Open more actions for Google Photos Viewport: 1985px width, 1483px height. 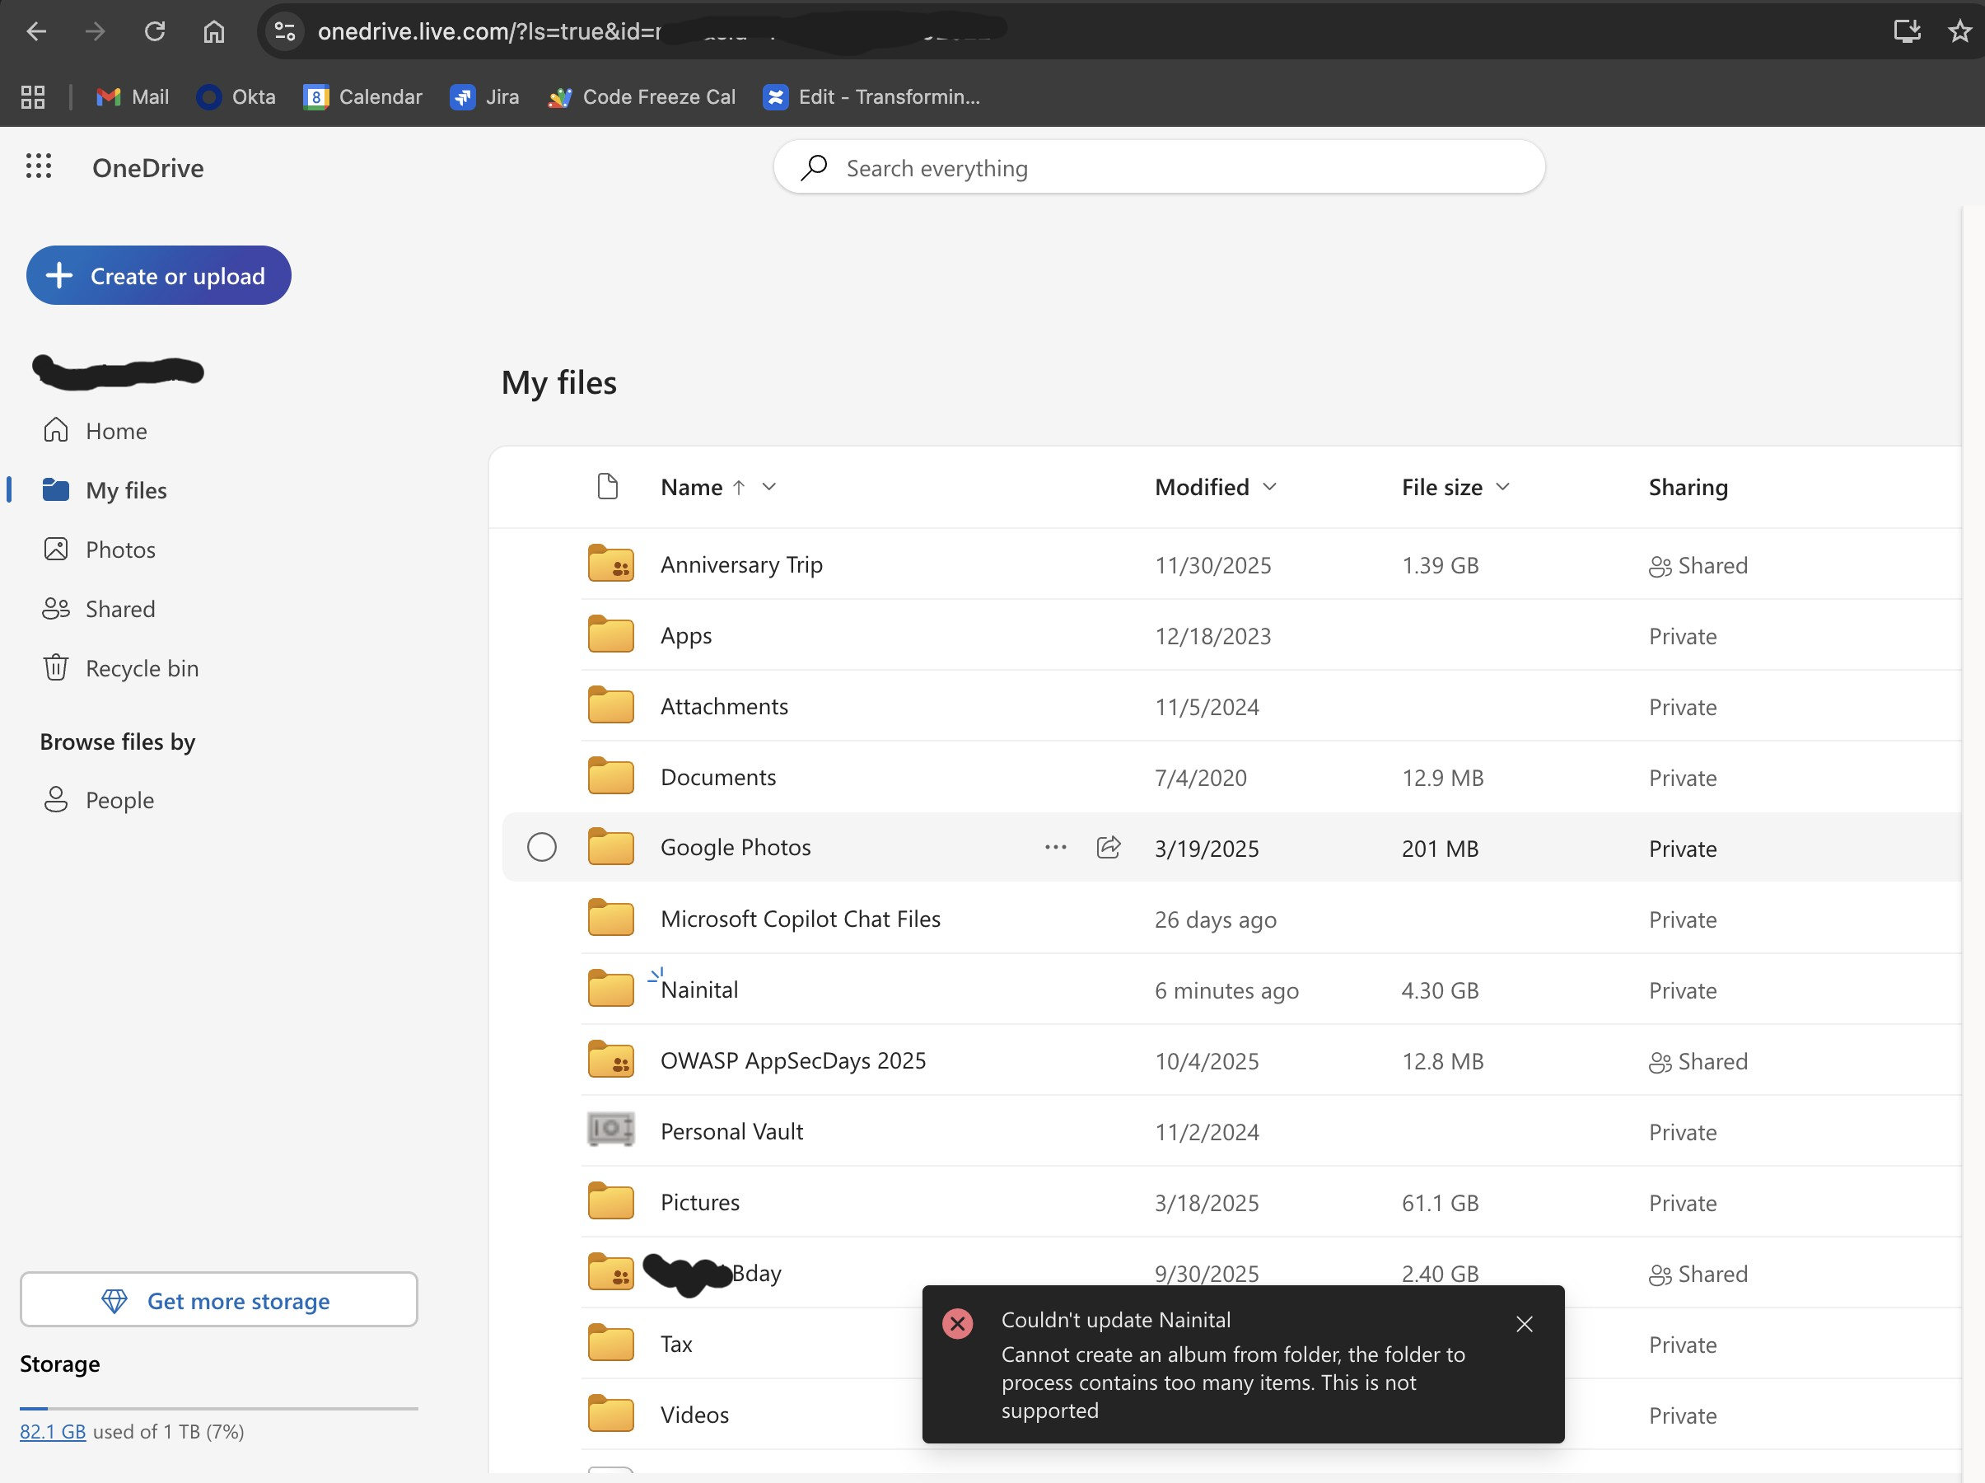click(x=1055, y=848)
